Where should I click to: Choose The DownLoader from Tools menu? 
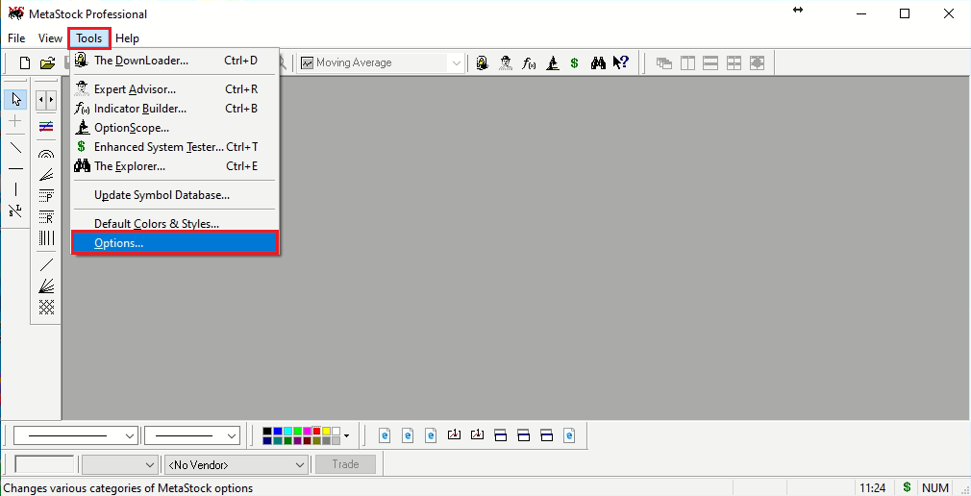[175, 61]
